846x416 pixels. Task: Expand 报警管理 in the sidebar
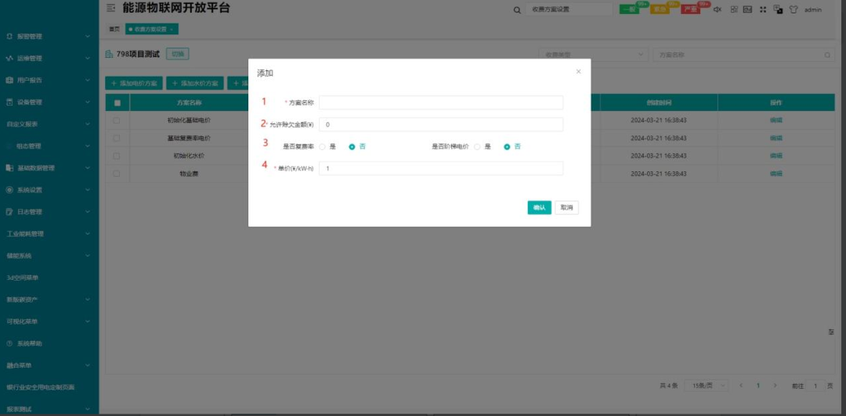pos(49,37)
